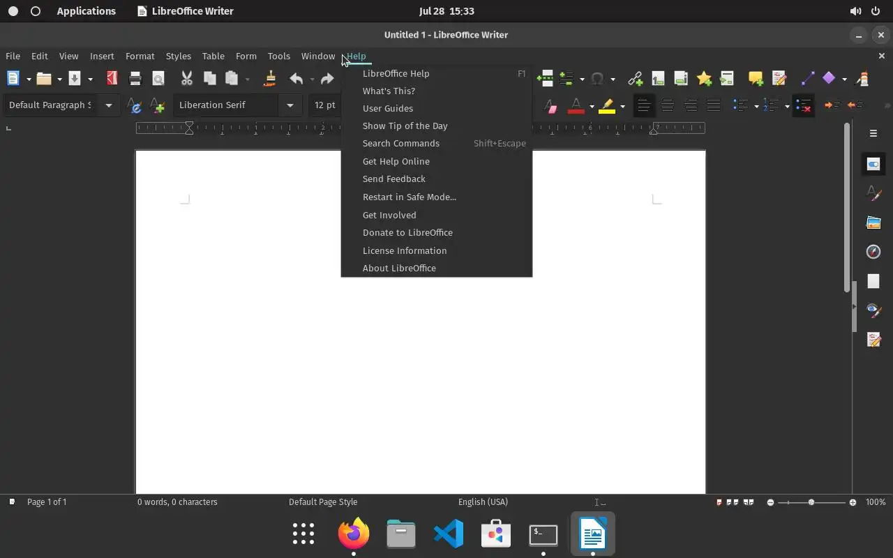Launch Firefox from the dock
This screenshot has height=558, width=893.
(x=354, y=534)
